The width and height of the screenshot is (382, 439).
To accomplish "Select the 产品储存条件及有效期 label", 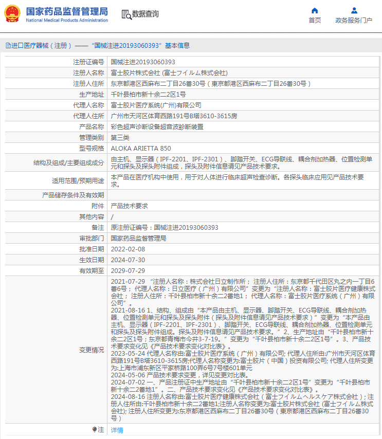I will click(x=73, y=195).
